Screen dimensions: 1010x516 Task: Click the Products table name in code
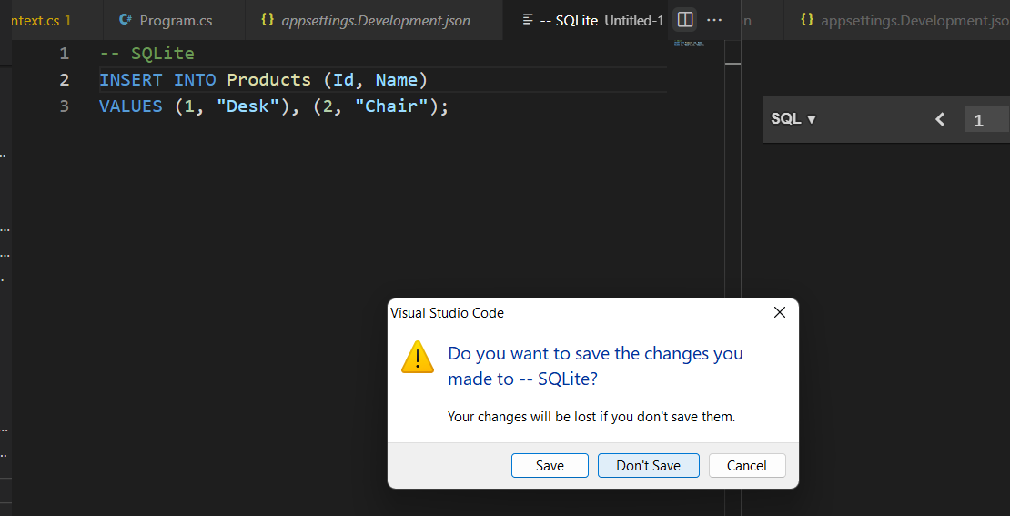(x=269, y=80)
